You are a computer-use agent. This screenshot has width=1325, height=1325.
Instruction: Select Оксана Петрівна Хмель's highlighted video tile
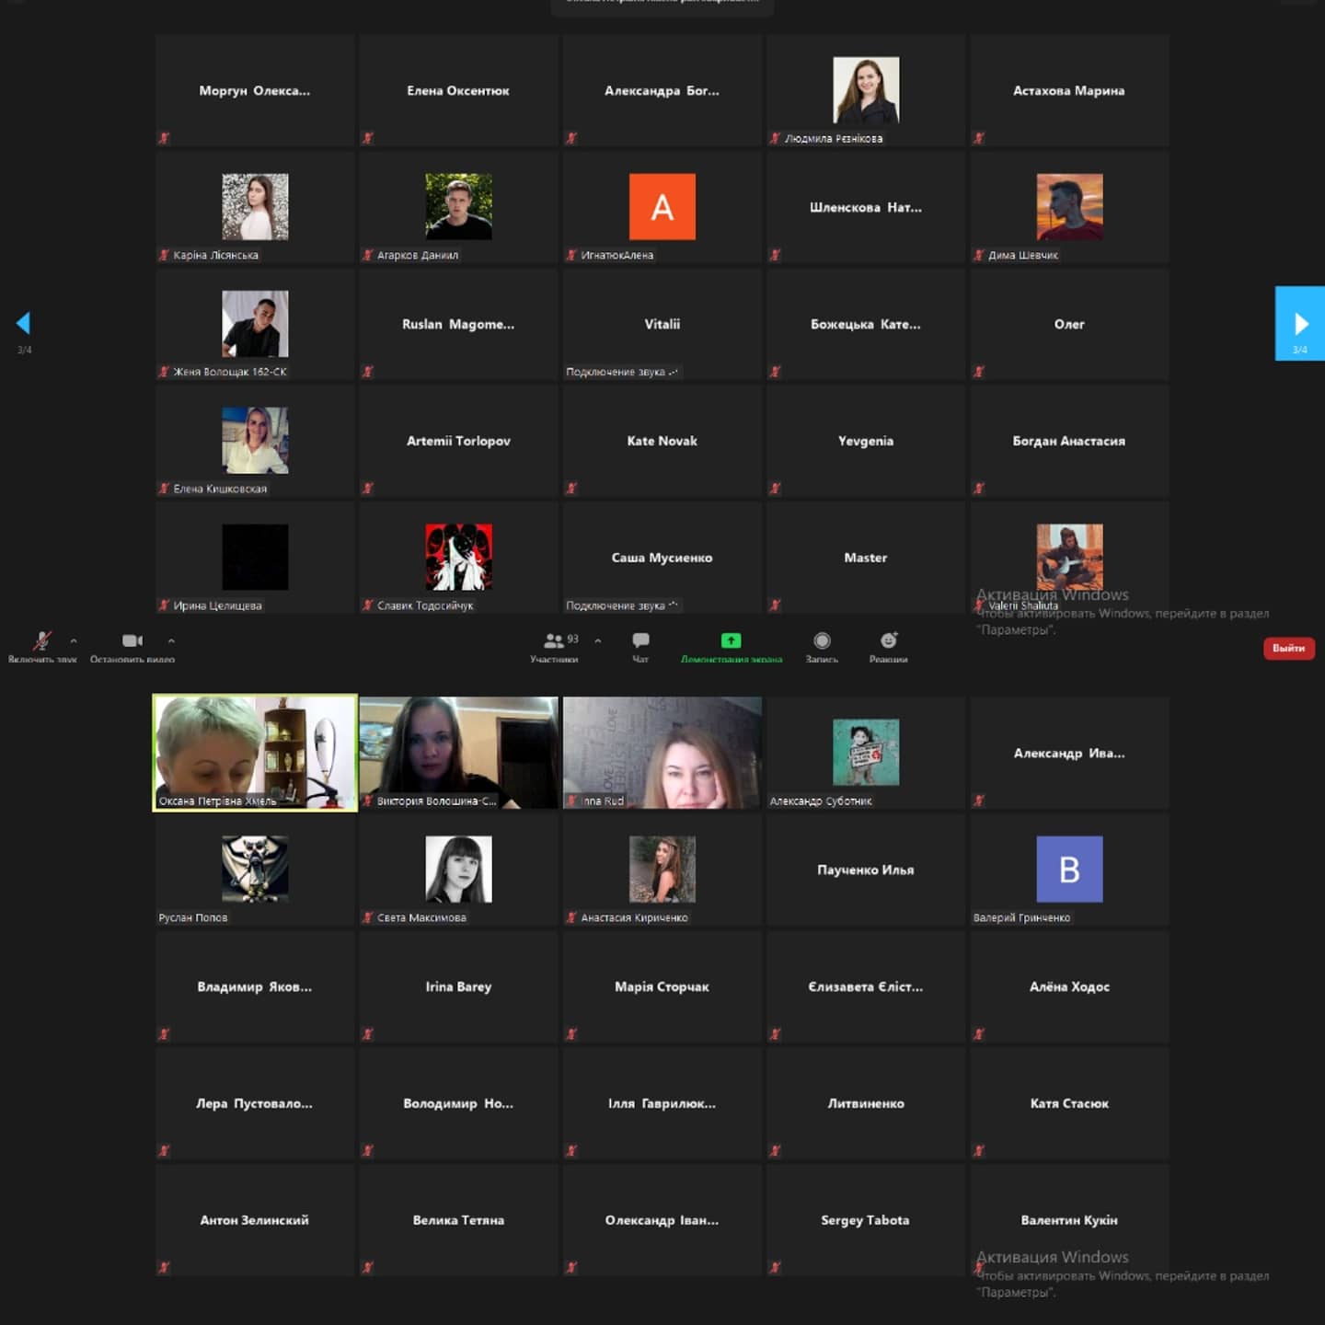[x=255, y=753]
